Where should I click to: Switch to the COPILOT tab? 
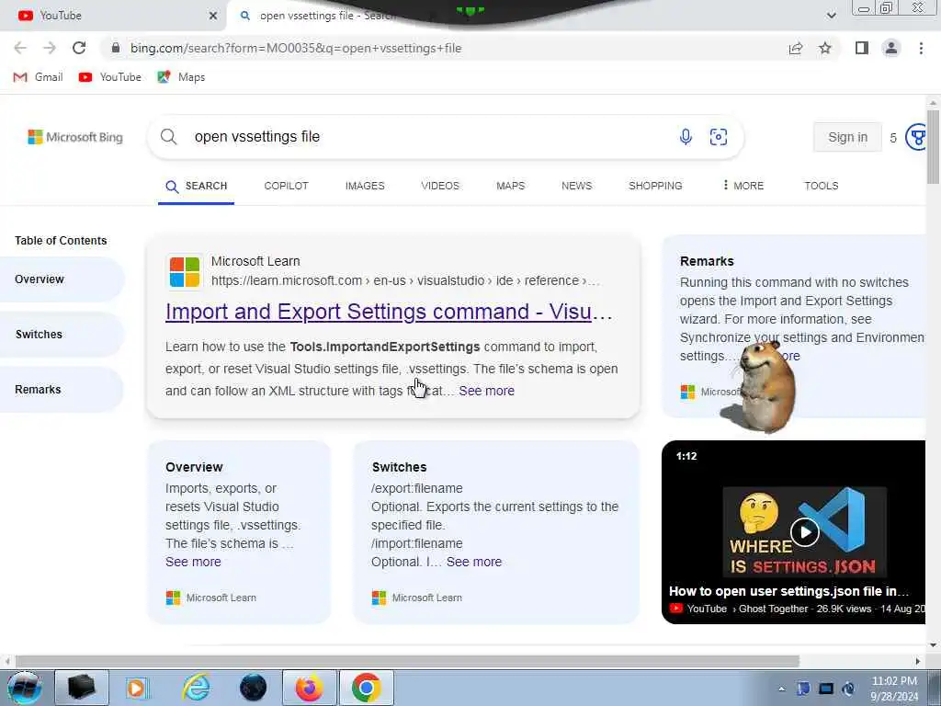coord(287,186)
